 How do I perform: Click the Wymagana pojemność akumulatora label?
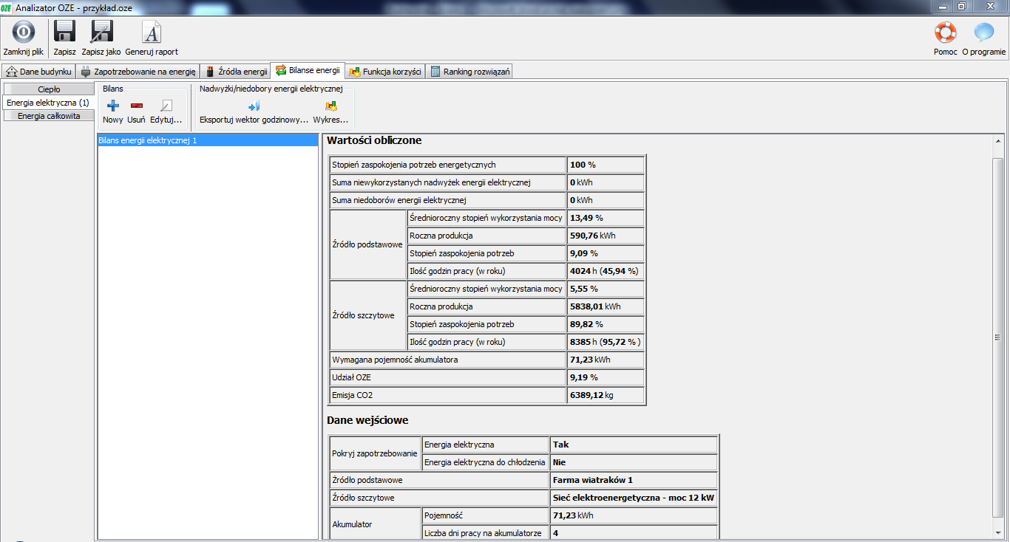[395, 360]
